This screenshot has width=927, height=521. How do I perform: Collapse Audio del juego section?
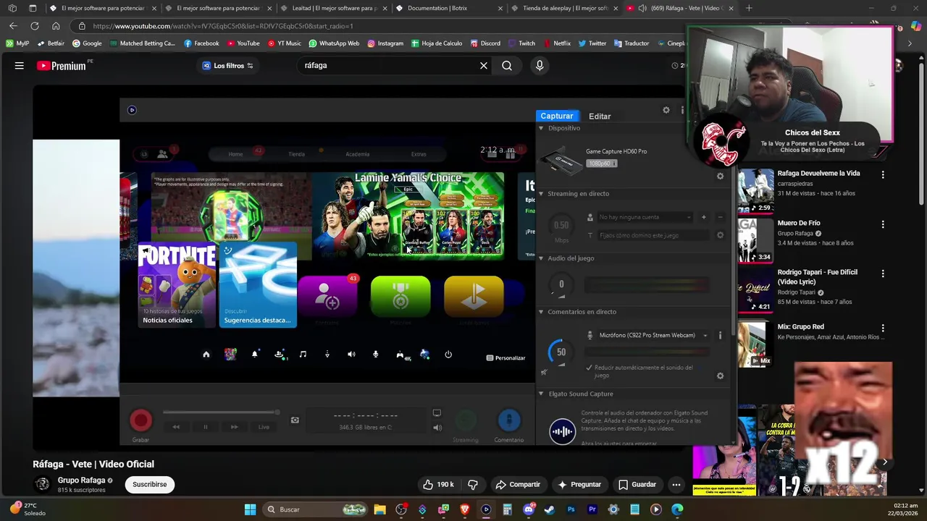(x=541, y=258)
